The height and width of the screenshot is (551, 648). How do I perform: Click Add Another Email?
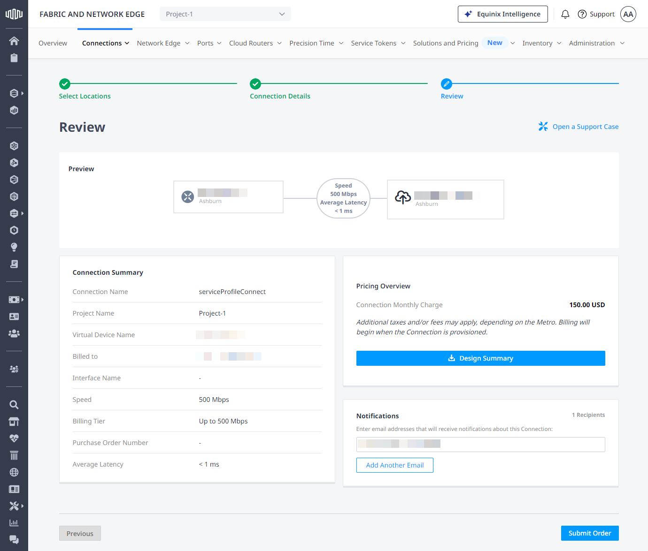[x=395, y=465]
